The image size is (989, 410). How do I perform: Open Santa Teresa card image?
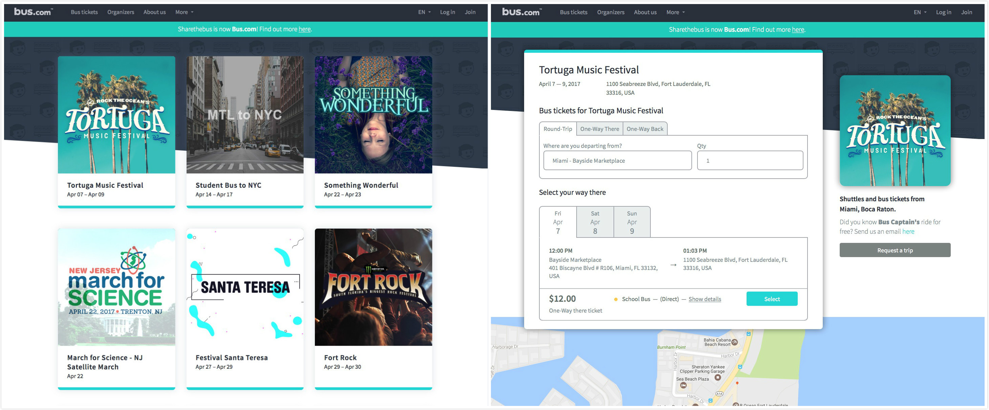245,287
